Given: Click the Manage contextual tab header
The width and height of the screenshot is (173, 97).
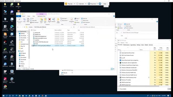Looking at the screenshot, I should pos(41,14).
